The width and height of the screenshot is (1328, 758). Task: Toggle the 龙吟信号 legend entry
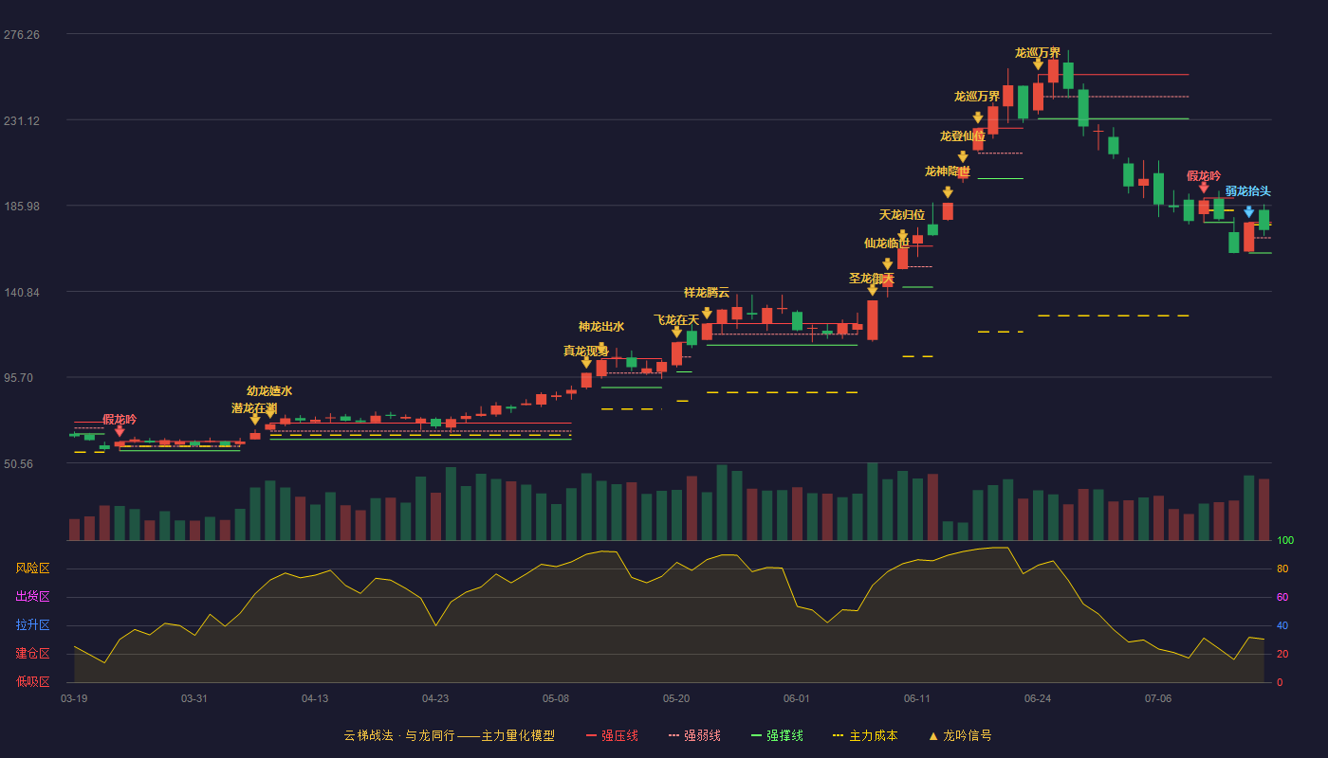click(x=960, y=735)
